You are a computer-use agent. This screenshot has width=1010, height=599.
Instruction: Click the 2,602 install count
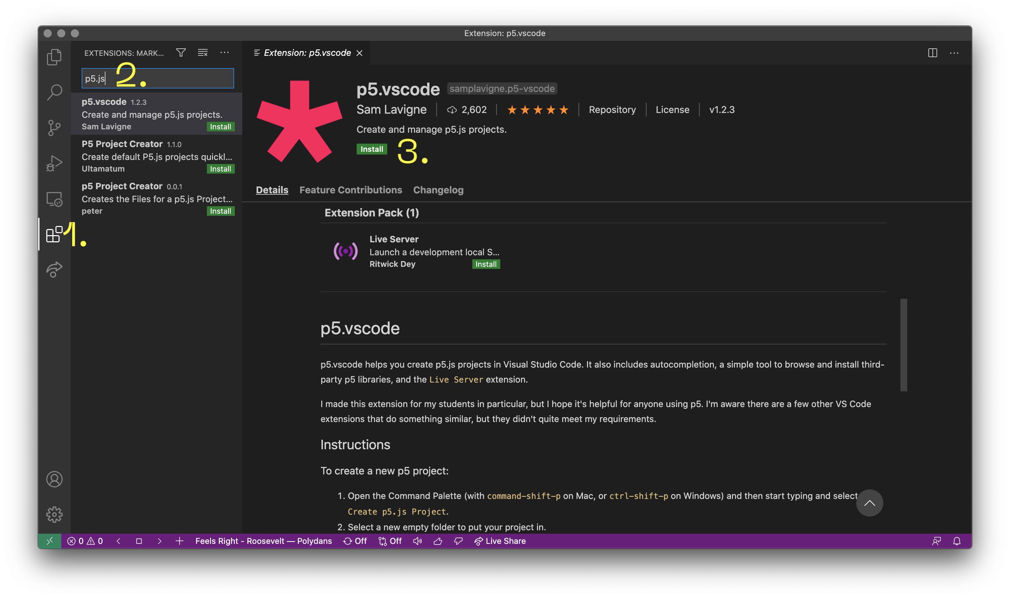467,110
